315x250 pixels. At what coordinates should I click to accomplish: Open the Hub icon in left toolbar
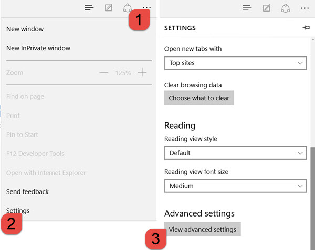[x=89, y=8]
